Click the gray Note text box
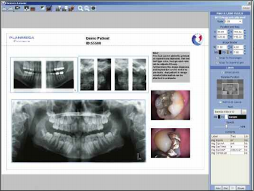The height and width of the screenshot is (191, 254). [171, 67]
